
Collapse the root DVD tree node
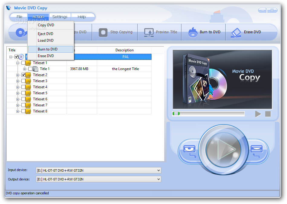tap(11, 57)
